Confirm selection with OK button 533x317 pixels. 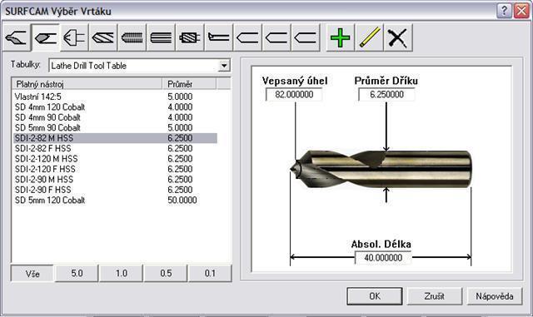click(x=375, y=296)
